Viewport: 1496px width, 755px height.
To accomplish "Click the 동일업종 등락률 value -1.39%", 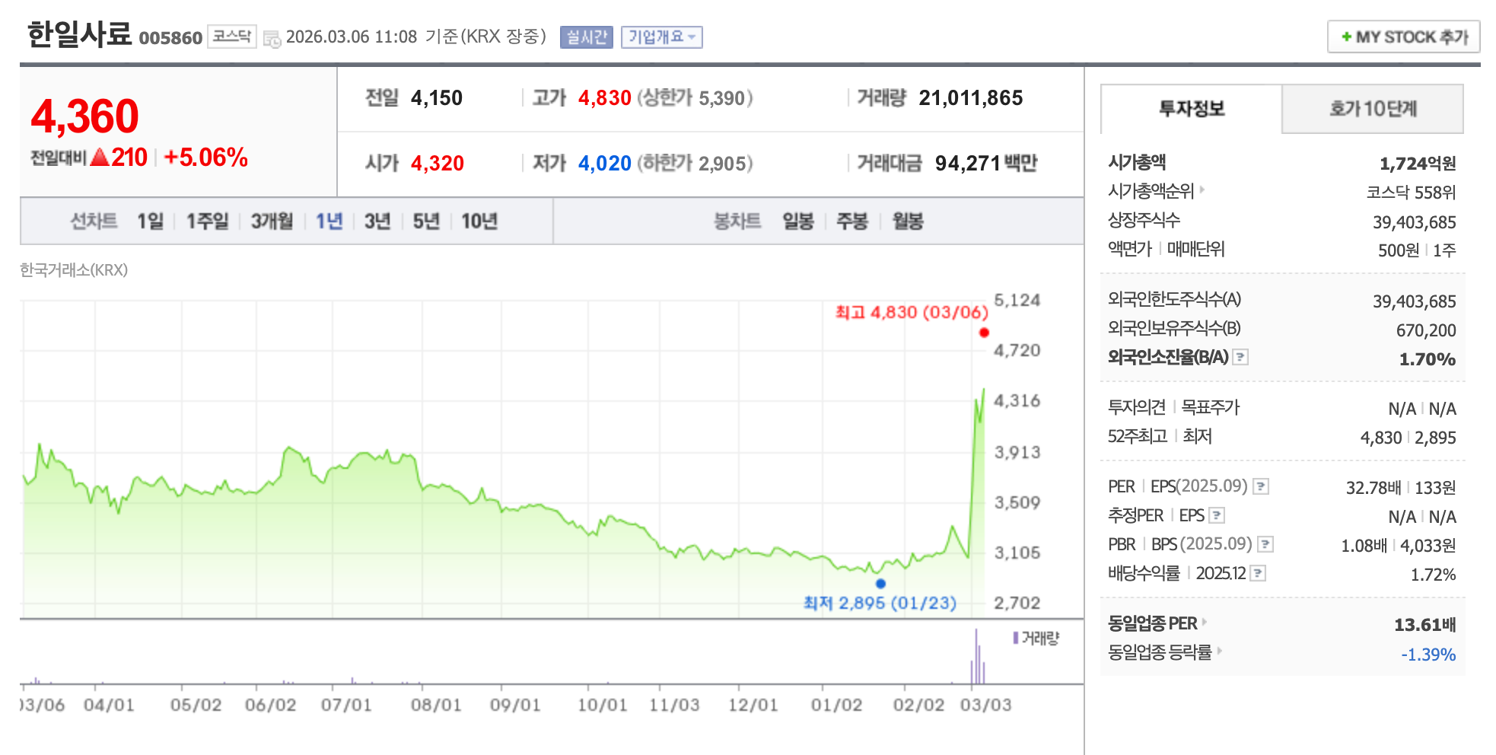I will point(1428,655).
